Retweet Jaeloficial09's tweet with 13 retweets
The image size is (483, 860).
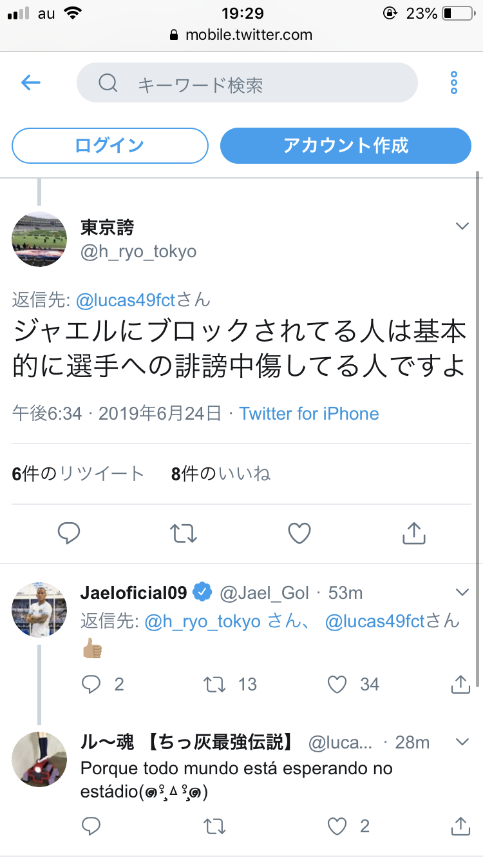click(x=214, y=684)
